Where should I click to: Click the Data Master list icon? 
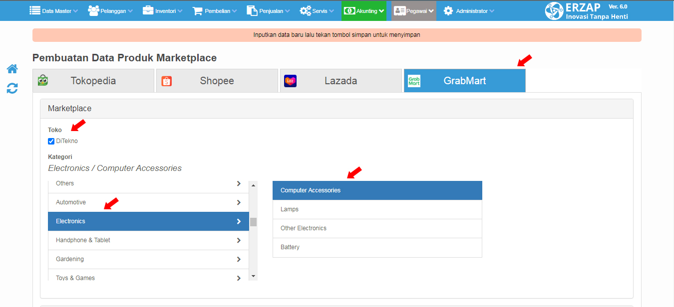click(x=35, y=10)
